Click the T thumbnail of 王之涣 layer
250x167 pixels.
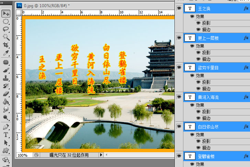click(x=190, y=8)
